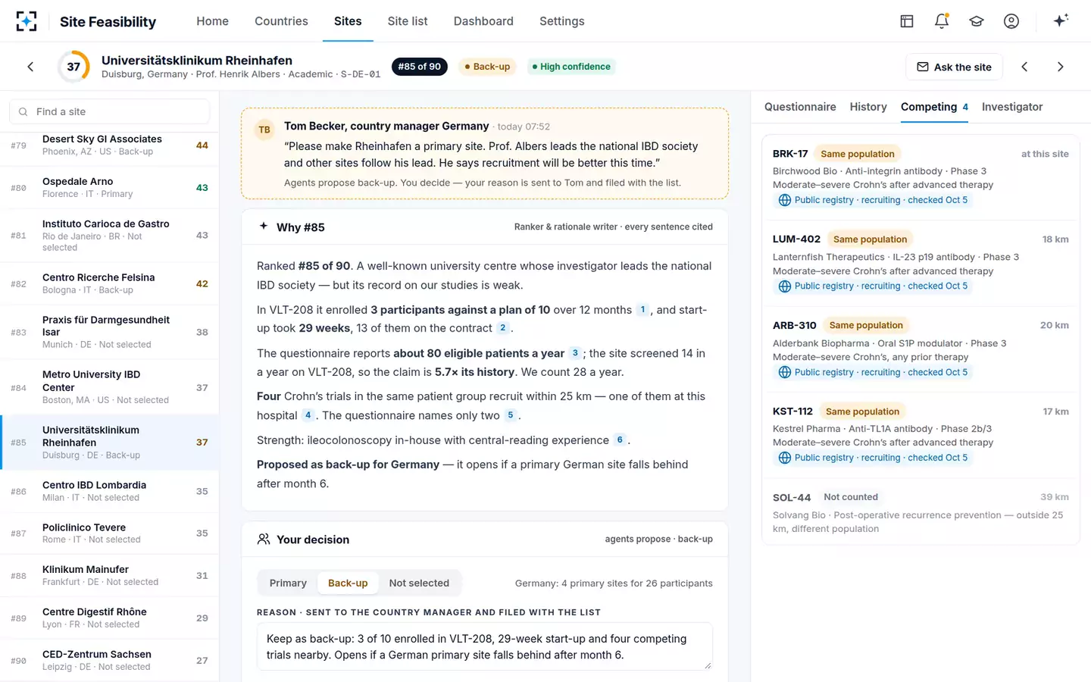Select the Primary decision option
The width and height of the screenshot is (1091, 682).
click(x=288, y=583)
